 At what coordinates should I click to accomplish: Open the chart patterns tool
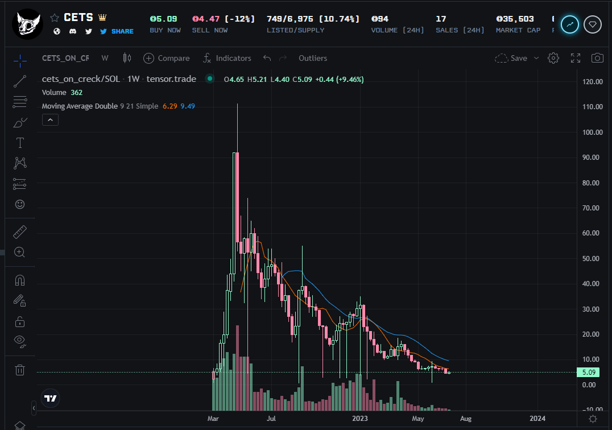pos(20,163)
